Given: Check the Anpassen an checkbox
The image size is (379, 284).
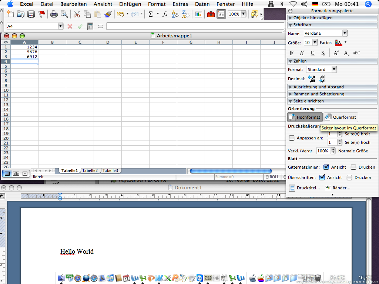Looking at the screenshot, I should [x=292, y=138].
